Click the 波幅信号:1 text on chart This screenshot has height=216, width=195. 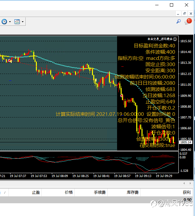pyautogui.click(x=163, y=126)
